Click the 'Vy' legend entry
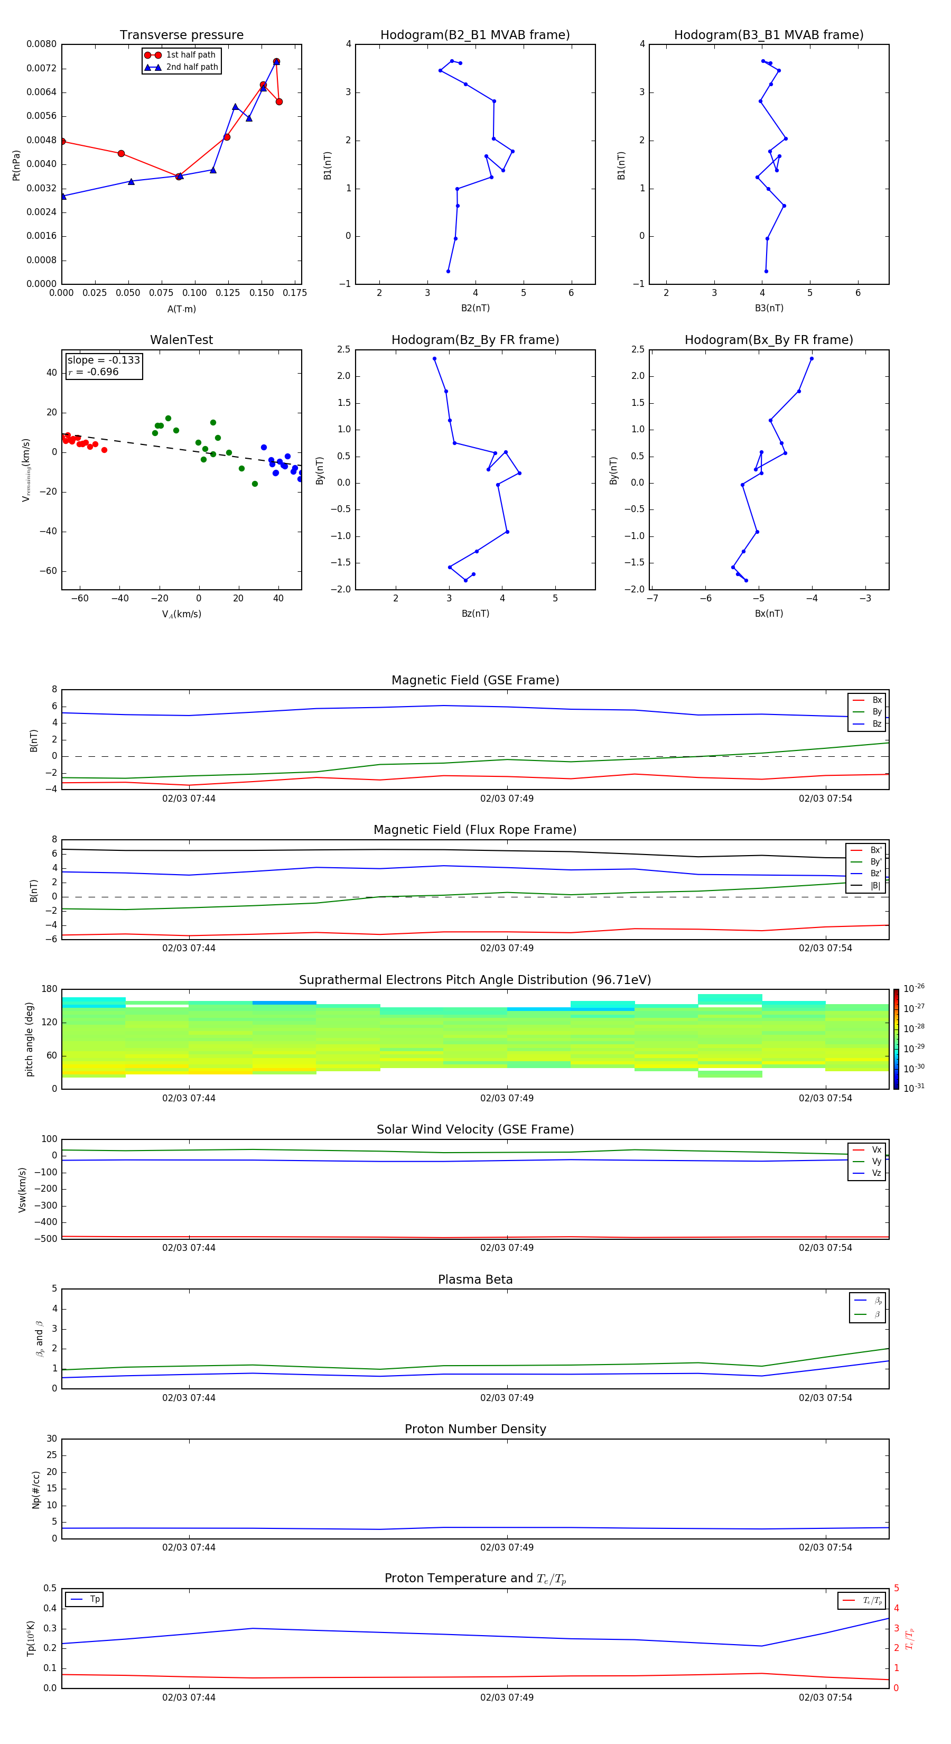Viewport: 951px width, 1744px height. [x=867, y=1161]
